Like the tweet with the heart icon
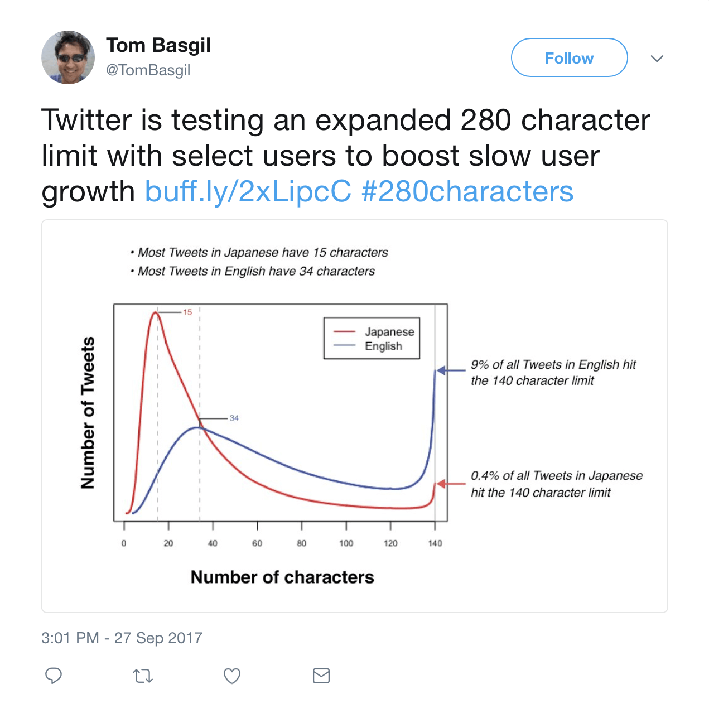Image resolution: width=709 pixels, height=718 pixels. click(x=232, y=676)
